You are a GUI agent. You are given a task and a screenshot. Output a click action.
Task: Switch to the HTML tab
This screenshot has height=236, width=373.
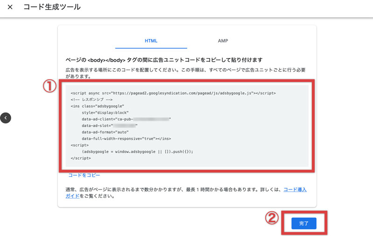pyautogui.click(x=151, y=41)
